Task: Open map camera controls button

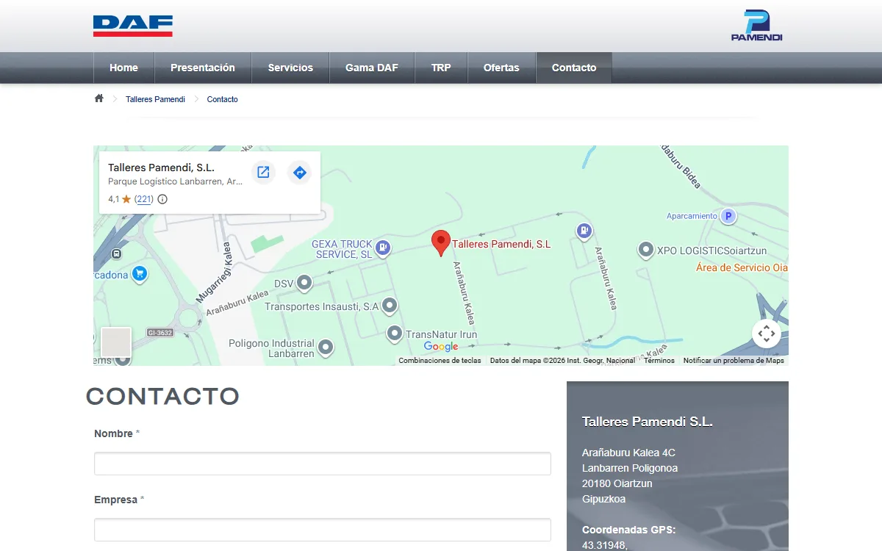Action: pyautogui.click(x=766, y=334)
